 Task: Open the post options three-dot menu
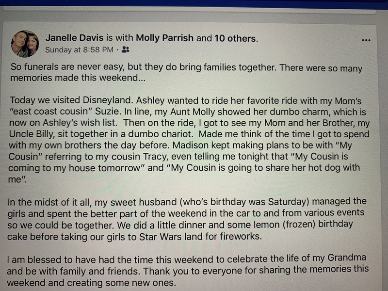tap(366, 40)
